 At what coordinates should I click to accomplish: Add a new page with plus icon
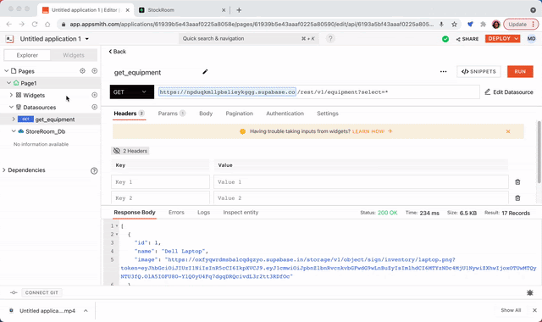tap(94, 71)
